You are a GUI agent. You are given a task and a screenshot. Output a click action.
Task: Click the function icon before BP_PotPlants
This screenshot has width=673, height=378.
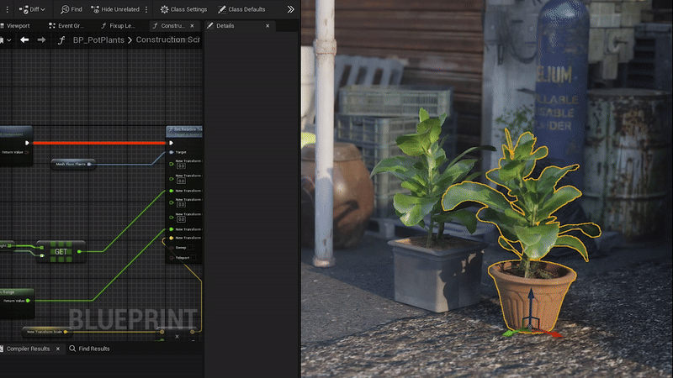point(61,39)
